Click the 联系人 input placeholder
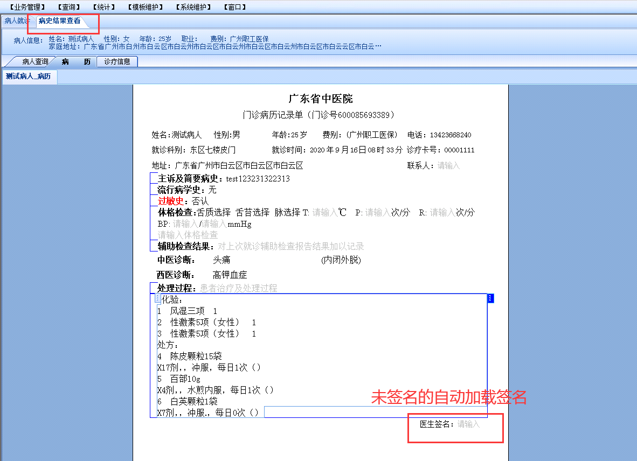The width and height of the screenshot is (637, 461). [448, 165]
